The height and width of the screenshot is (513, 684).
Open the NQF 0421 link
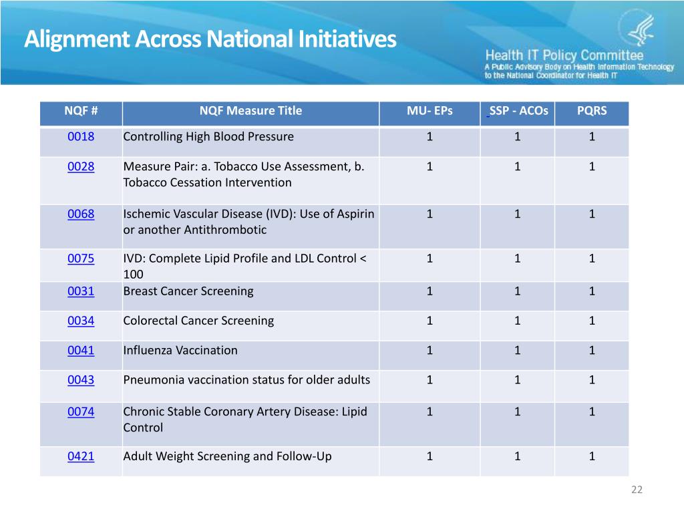(81, 457)
